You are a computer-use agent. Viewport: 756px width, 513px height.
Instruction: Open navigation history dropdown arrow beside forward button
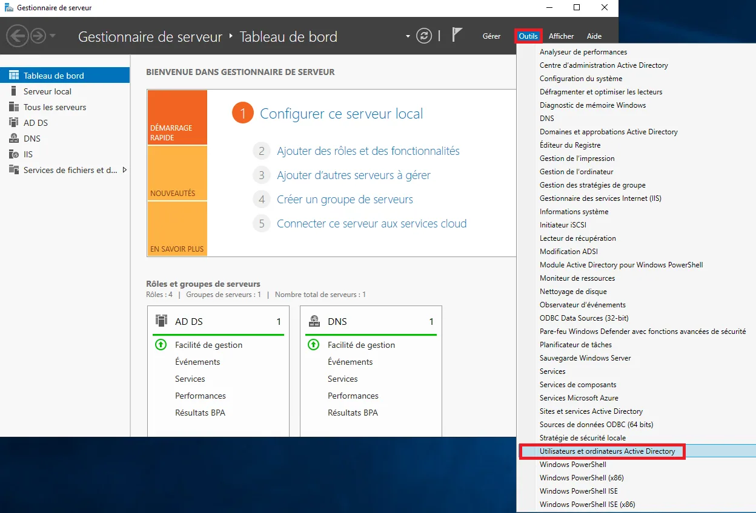tap(53, 36)
